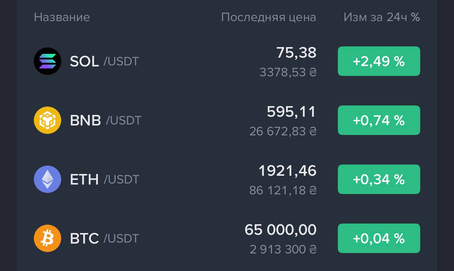Click the +2,49 % change badge
Screen dimensions: 454x271
[x=379, y=61]
